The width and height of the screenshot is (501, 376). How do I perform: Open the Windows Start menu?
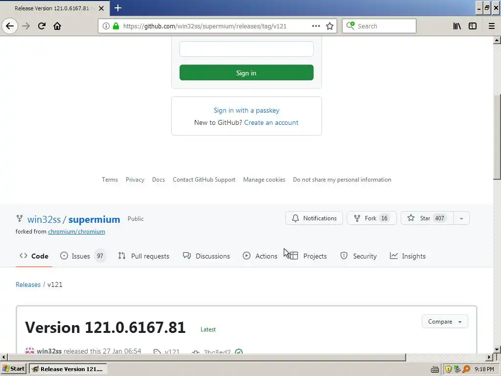tap(13, 369)
